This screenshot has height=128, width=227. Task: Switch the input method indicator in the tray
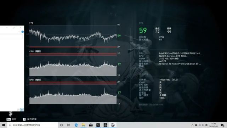[x=206, y=125]
